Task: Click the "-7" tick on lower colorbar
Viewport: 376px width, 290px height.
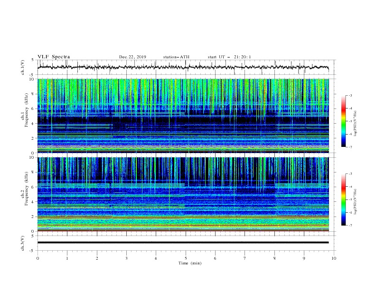Action: click(x=350, y=225)
